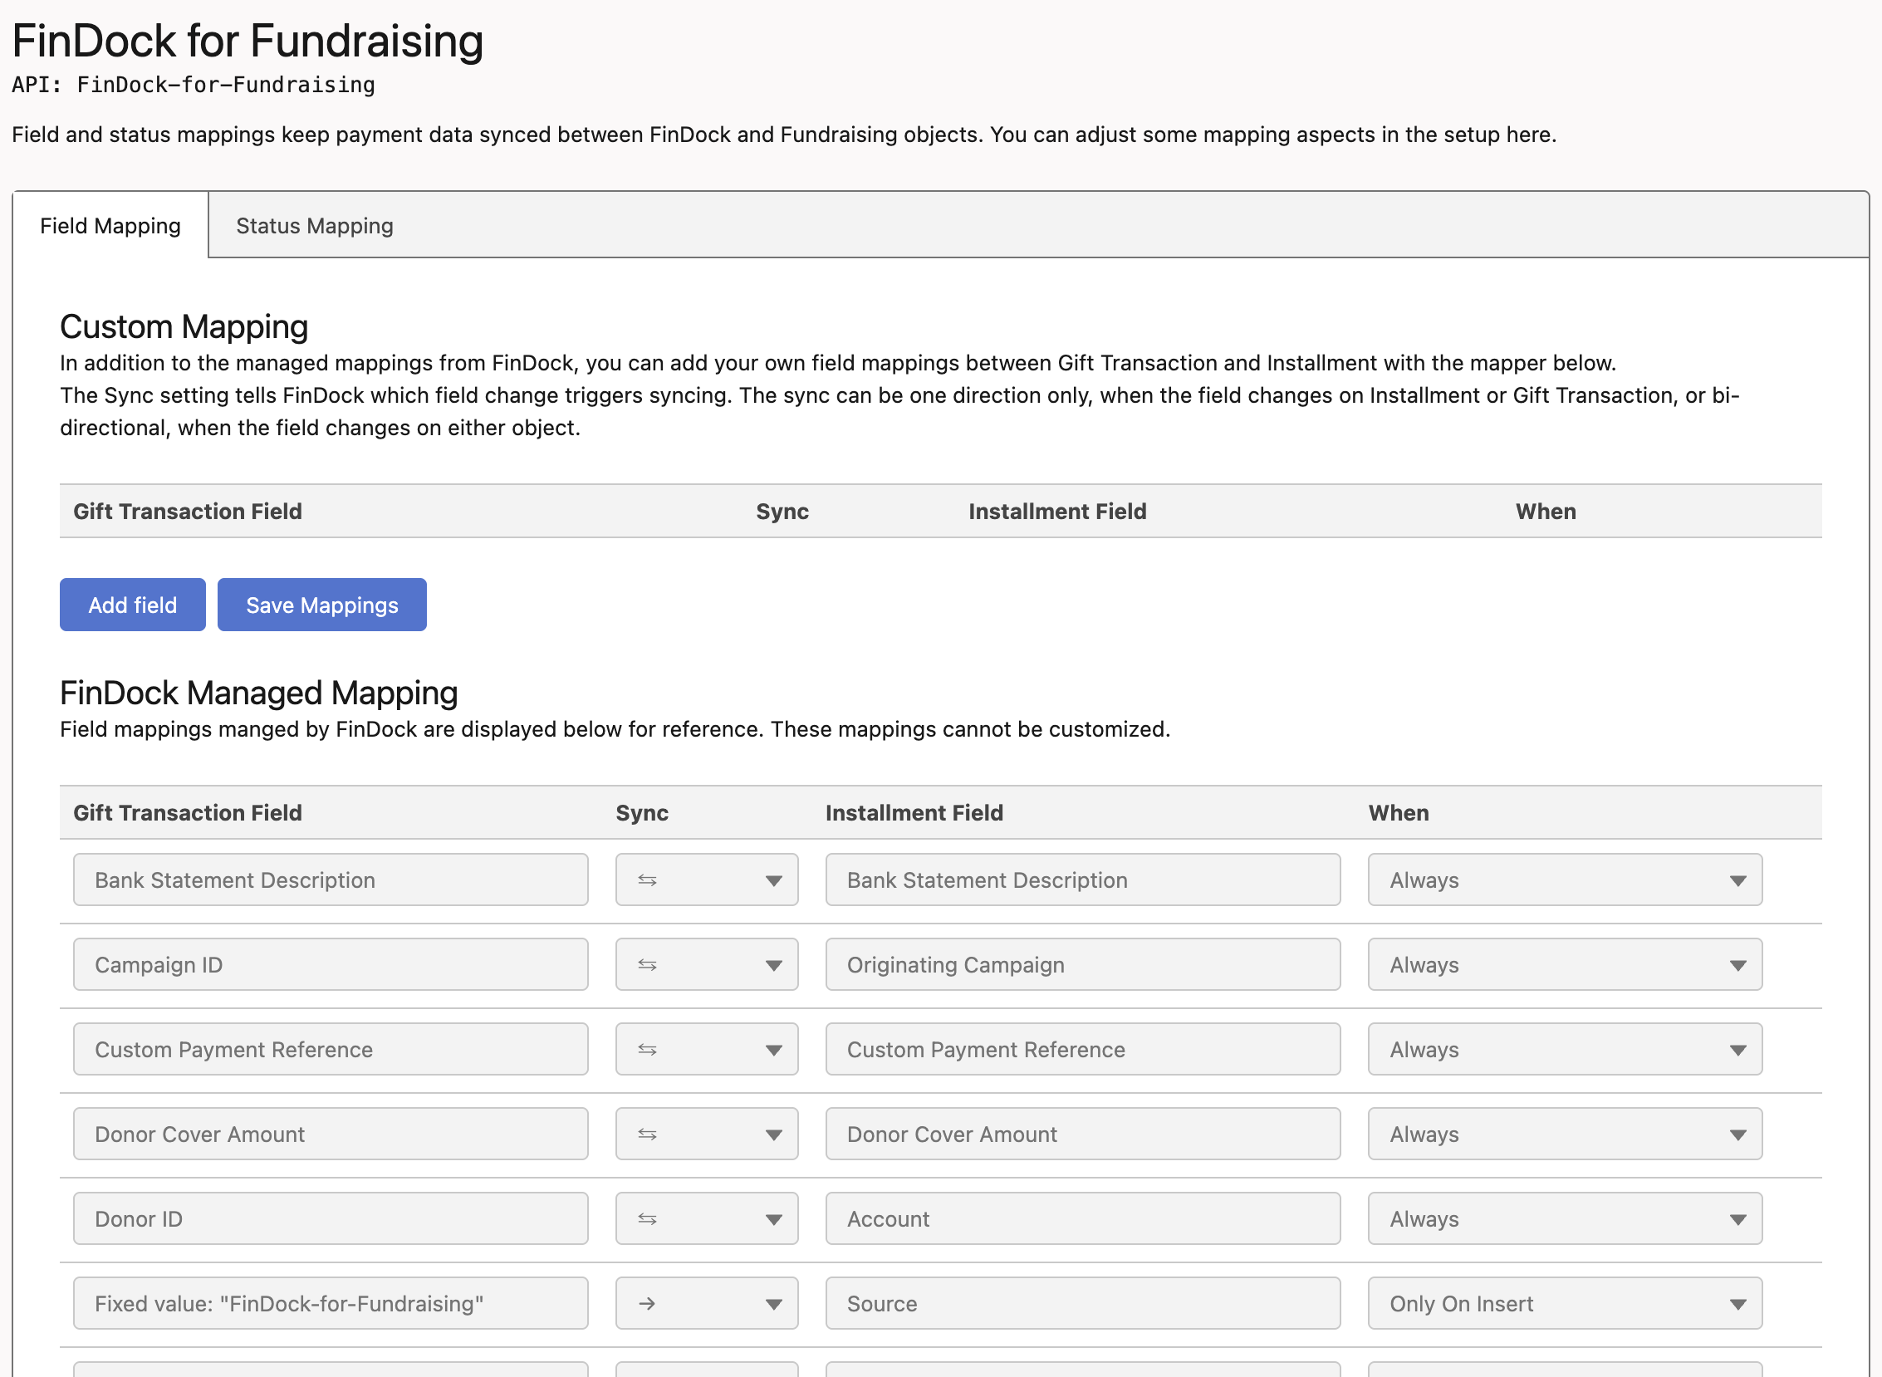Open Sync direction dropdown for Custom Payment Reference

(x=706, y=1050)
